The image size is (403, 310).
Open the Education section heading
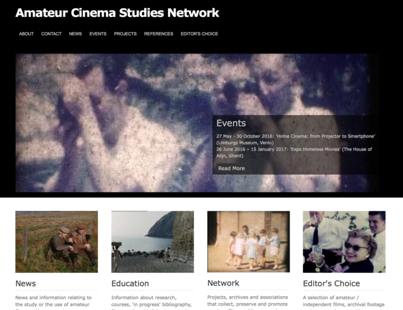point(130,283)
